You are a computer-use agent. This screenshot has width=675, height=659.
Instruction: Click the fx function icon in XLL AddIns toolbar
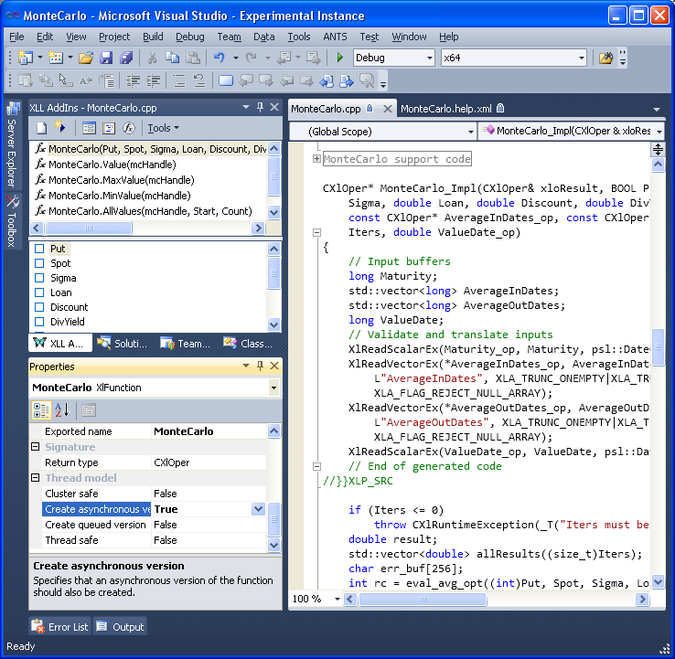129,128
